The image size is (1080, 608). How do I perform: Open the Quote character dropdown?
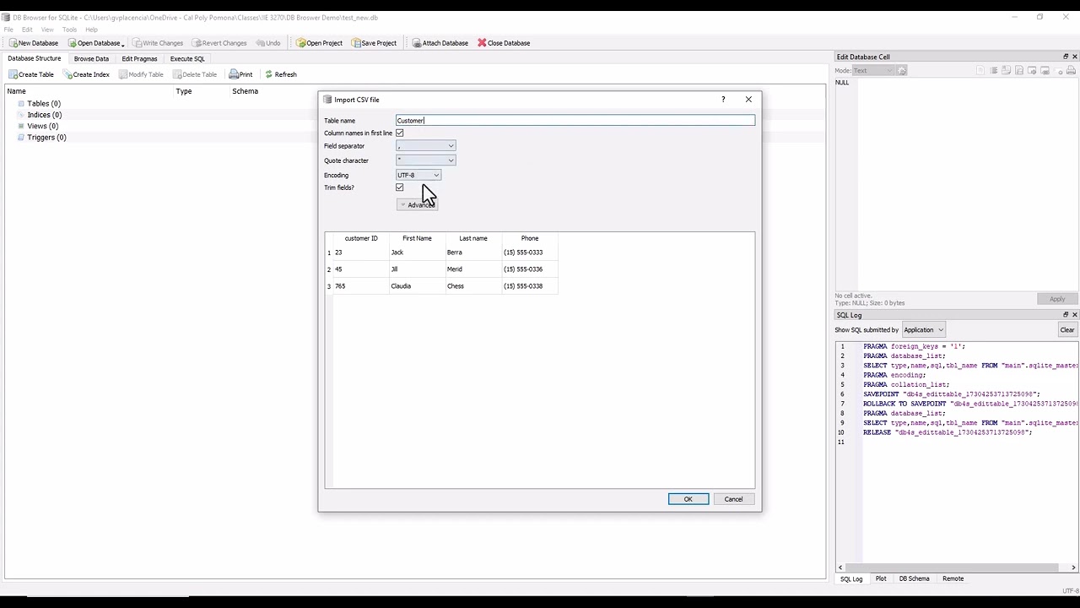point(426,160)
